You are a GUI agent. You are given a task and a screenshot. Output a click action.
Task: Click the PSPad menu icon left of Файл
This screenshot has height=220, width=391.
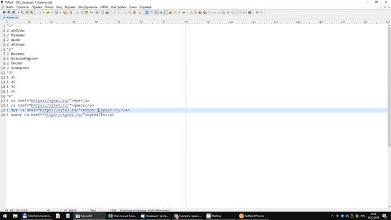pyautogui.click(x=2, y=7)
